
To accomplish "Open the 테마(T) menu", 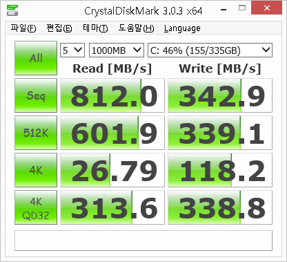I will (95, 28).
